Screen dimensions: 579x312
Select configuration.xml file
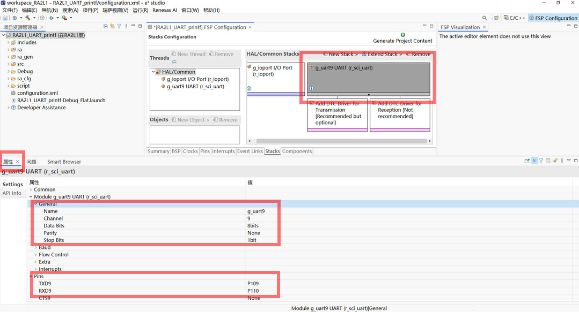(x=38, y=93)
